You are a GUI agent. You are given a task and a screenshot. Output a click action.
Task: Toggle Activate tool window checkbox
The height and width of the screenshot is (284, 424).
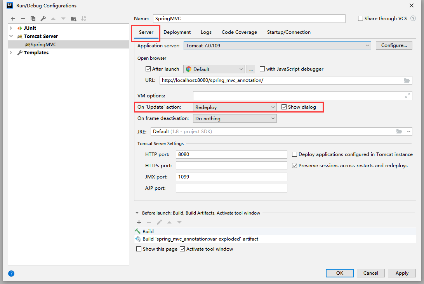(182, 249)
